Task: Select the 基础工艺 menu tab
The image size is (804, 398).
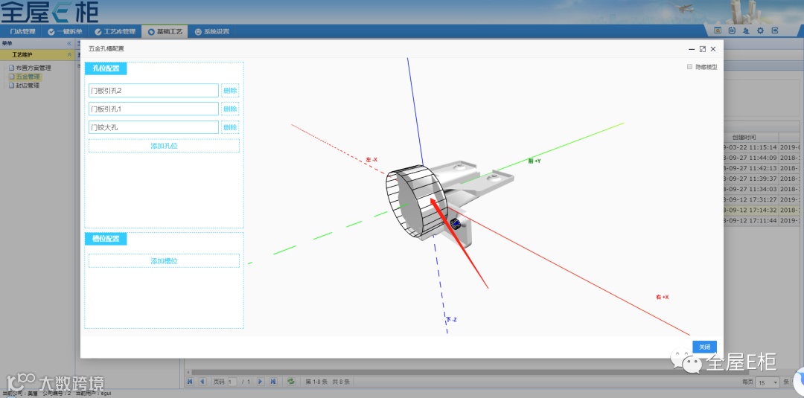Action: click(x=165, y=32)
